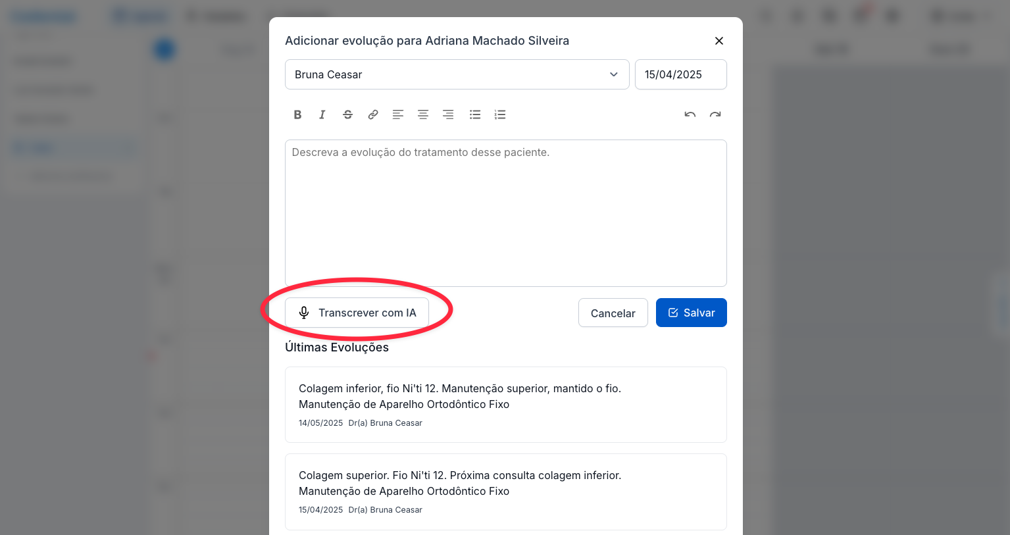Center-align the text

click(x=423, y=115)
